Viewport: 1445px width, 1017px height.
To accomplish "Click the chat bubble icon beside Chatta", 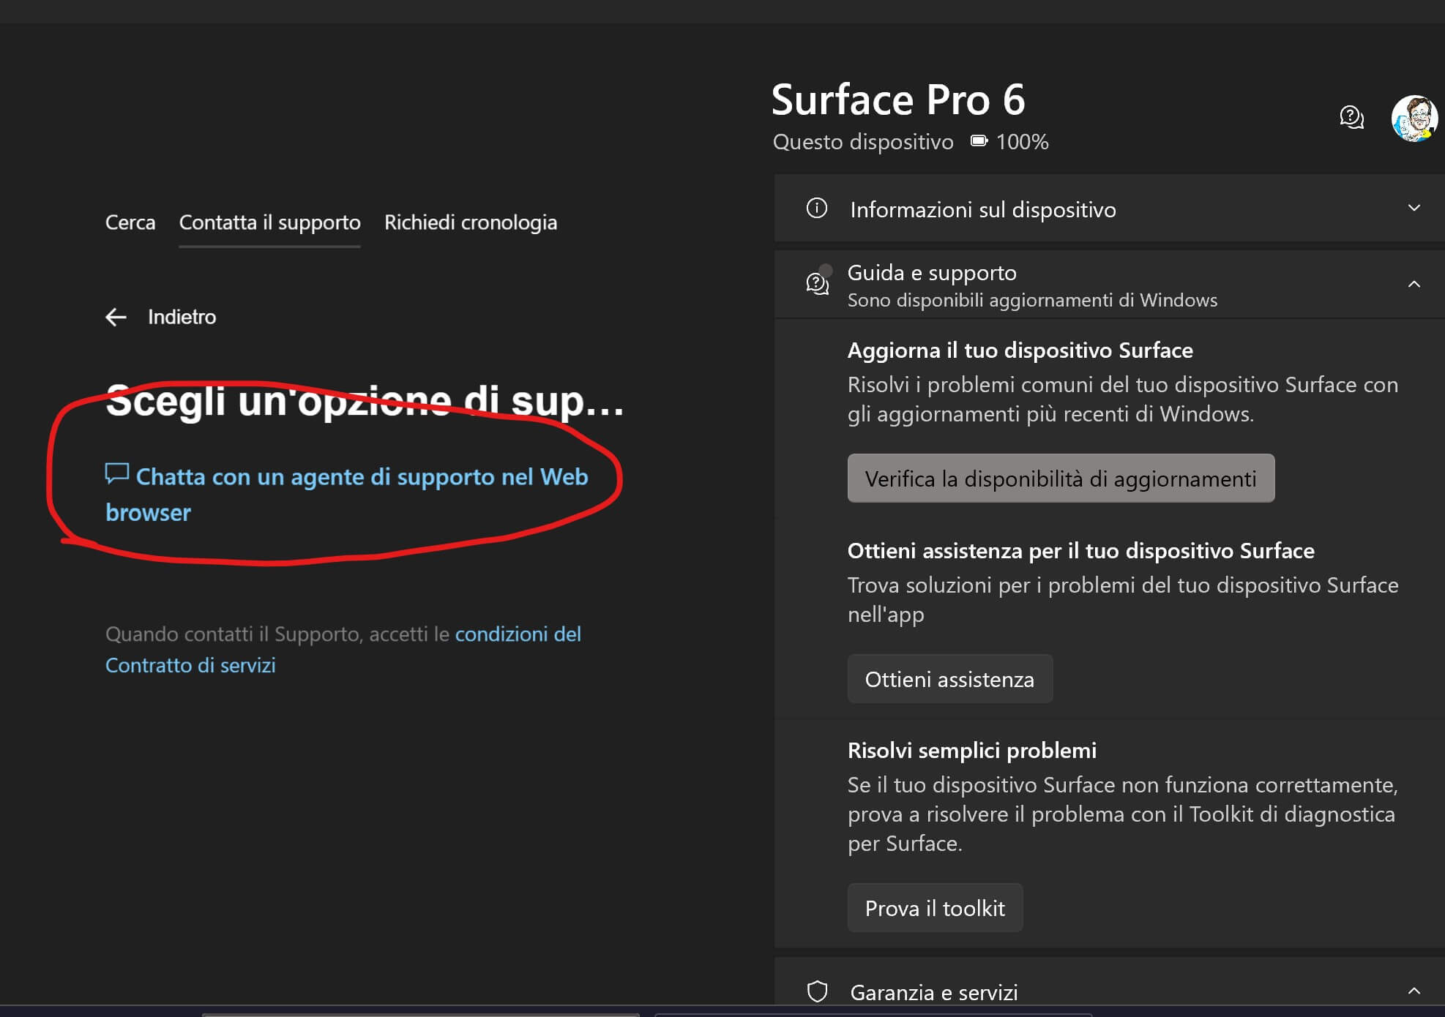I will tap(116, 473).
